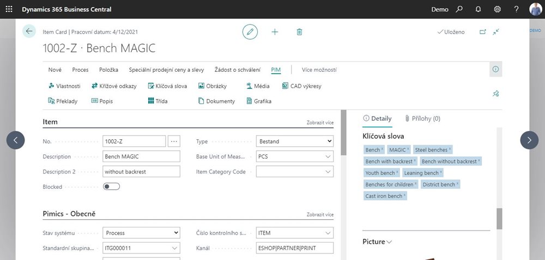Create new item with plus icon
The width and height of the screenshot is (545, 260).
tap(275, 32)
